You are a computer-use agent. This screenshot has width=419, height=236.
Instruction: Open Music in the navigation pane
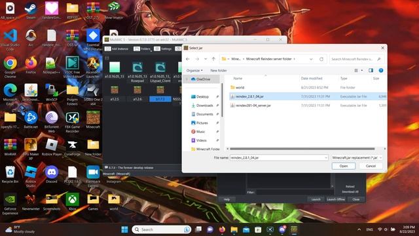pyautogui.click(x=200, y=132)
